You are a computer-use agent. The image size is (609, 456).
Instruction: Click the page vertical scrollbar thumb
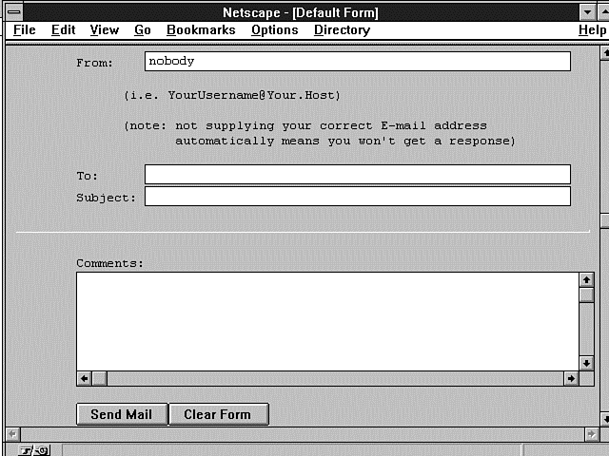coord(603,221)
